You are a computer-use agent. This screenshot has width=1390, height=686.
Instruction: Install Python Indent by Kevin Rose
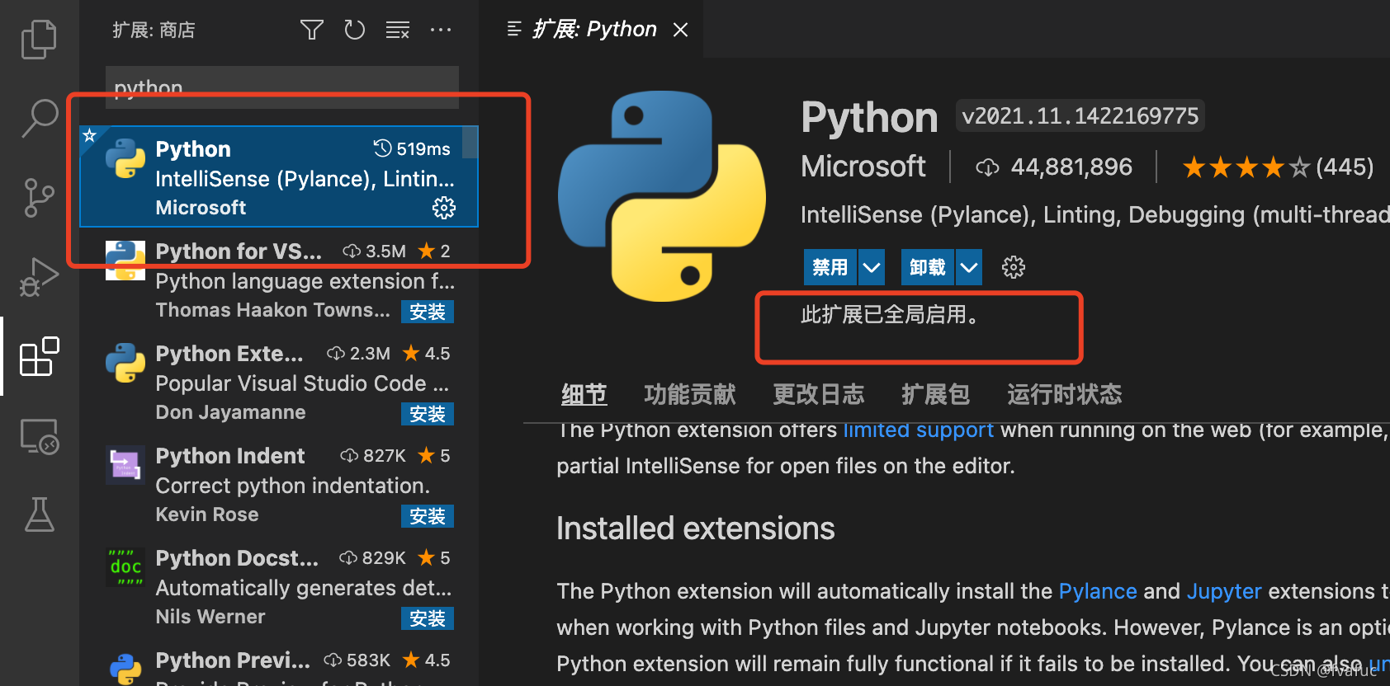(428, 516)
